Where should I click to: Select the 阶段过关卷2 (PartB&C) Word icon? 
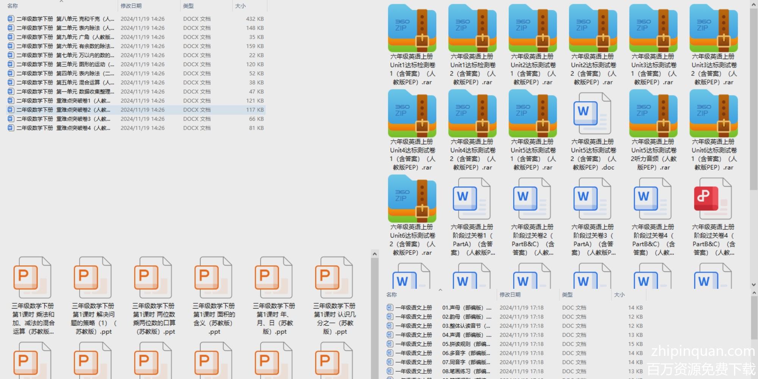click(x=532, y=199)
